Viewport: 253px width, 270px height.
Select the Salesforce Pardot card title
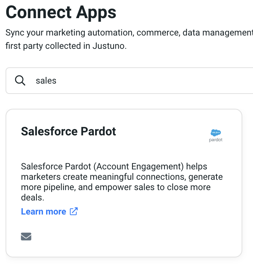69,131
